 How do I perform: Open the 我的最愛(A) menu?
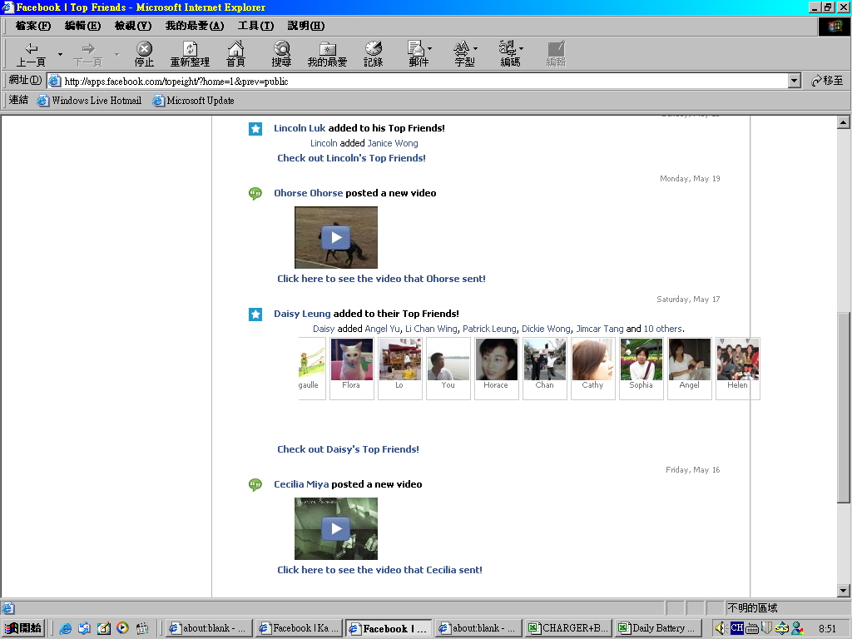pyautogui.click(x=195, y=26)
